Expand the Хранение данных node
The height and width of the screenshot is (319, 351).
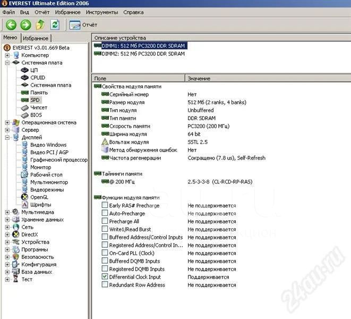(x=7, y=220)
